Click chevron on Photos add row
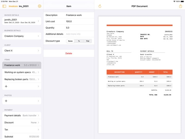The height and width of the screenshot is (139, 185). (x=39, y=101)
